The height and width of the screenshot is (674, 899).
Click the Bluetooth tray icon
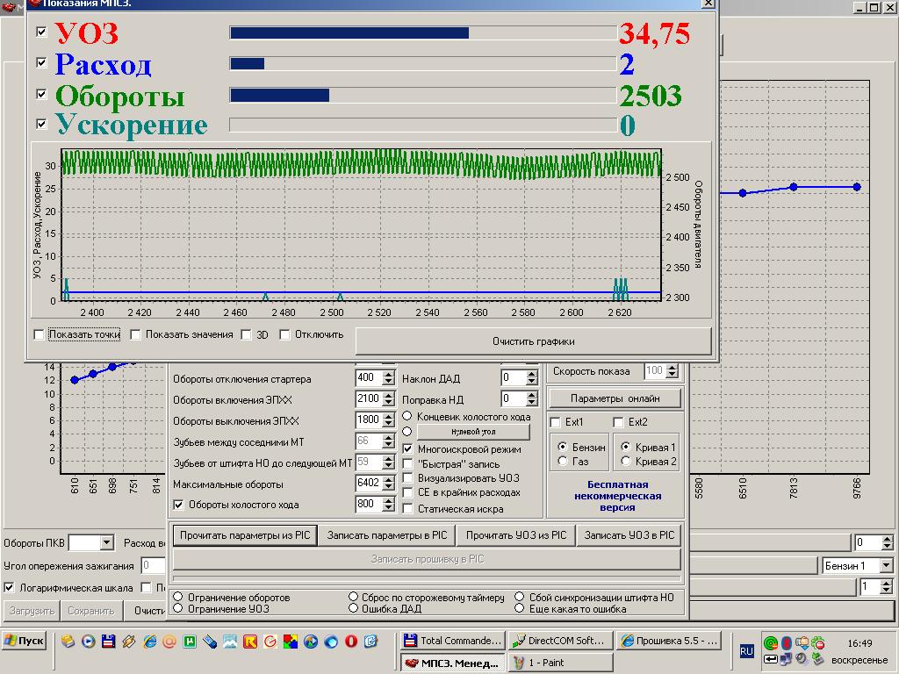tap(787, 643)
